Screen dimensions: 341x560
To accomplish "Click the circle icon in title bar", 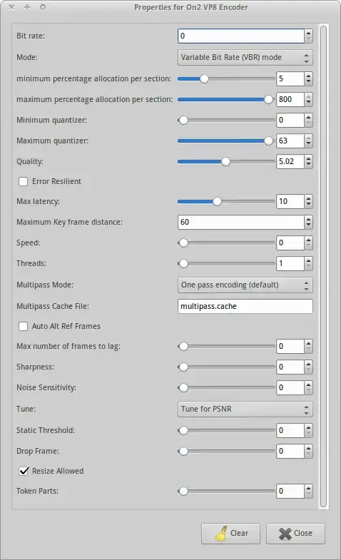I will 43,7.
